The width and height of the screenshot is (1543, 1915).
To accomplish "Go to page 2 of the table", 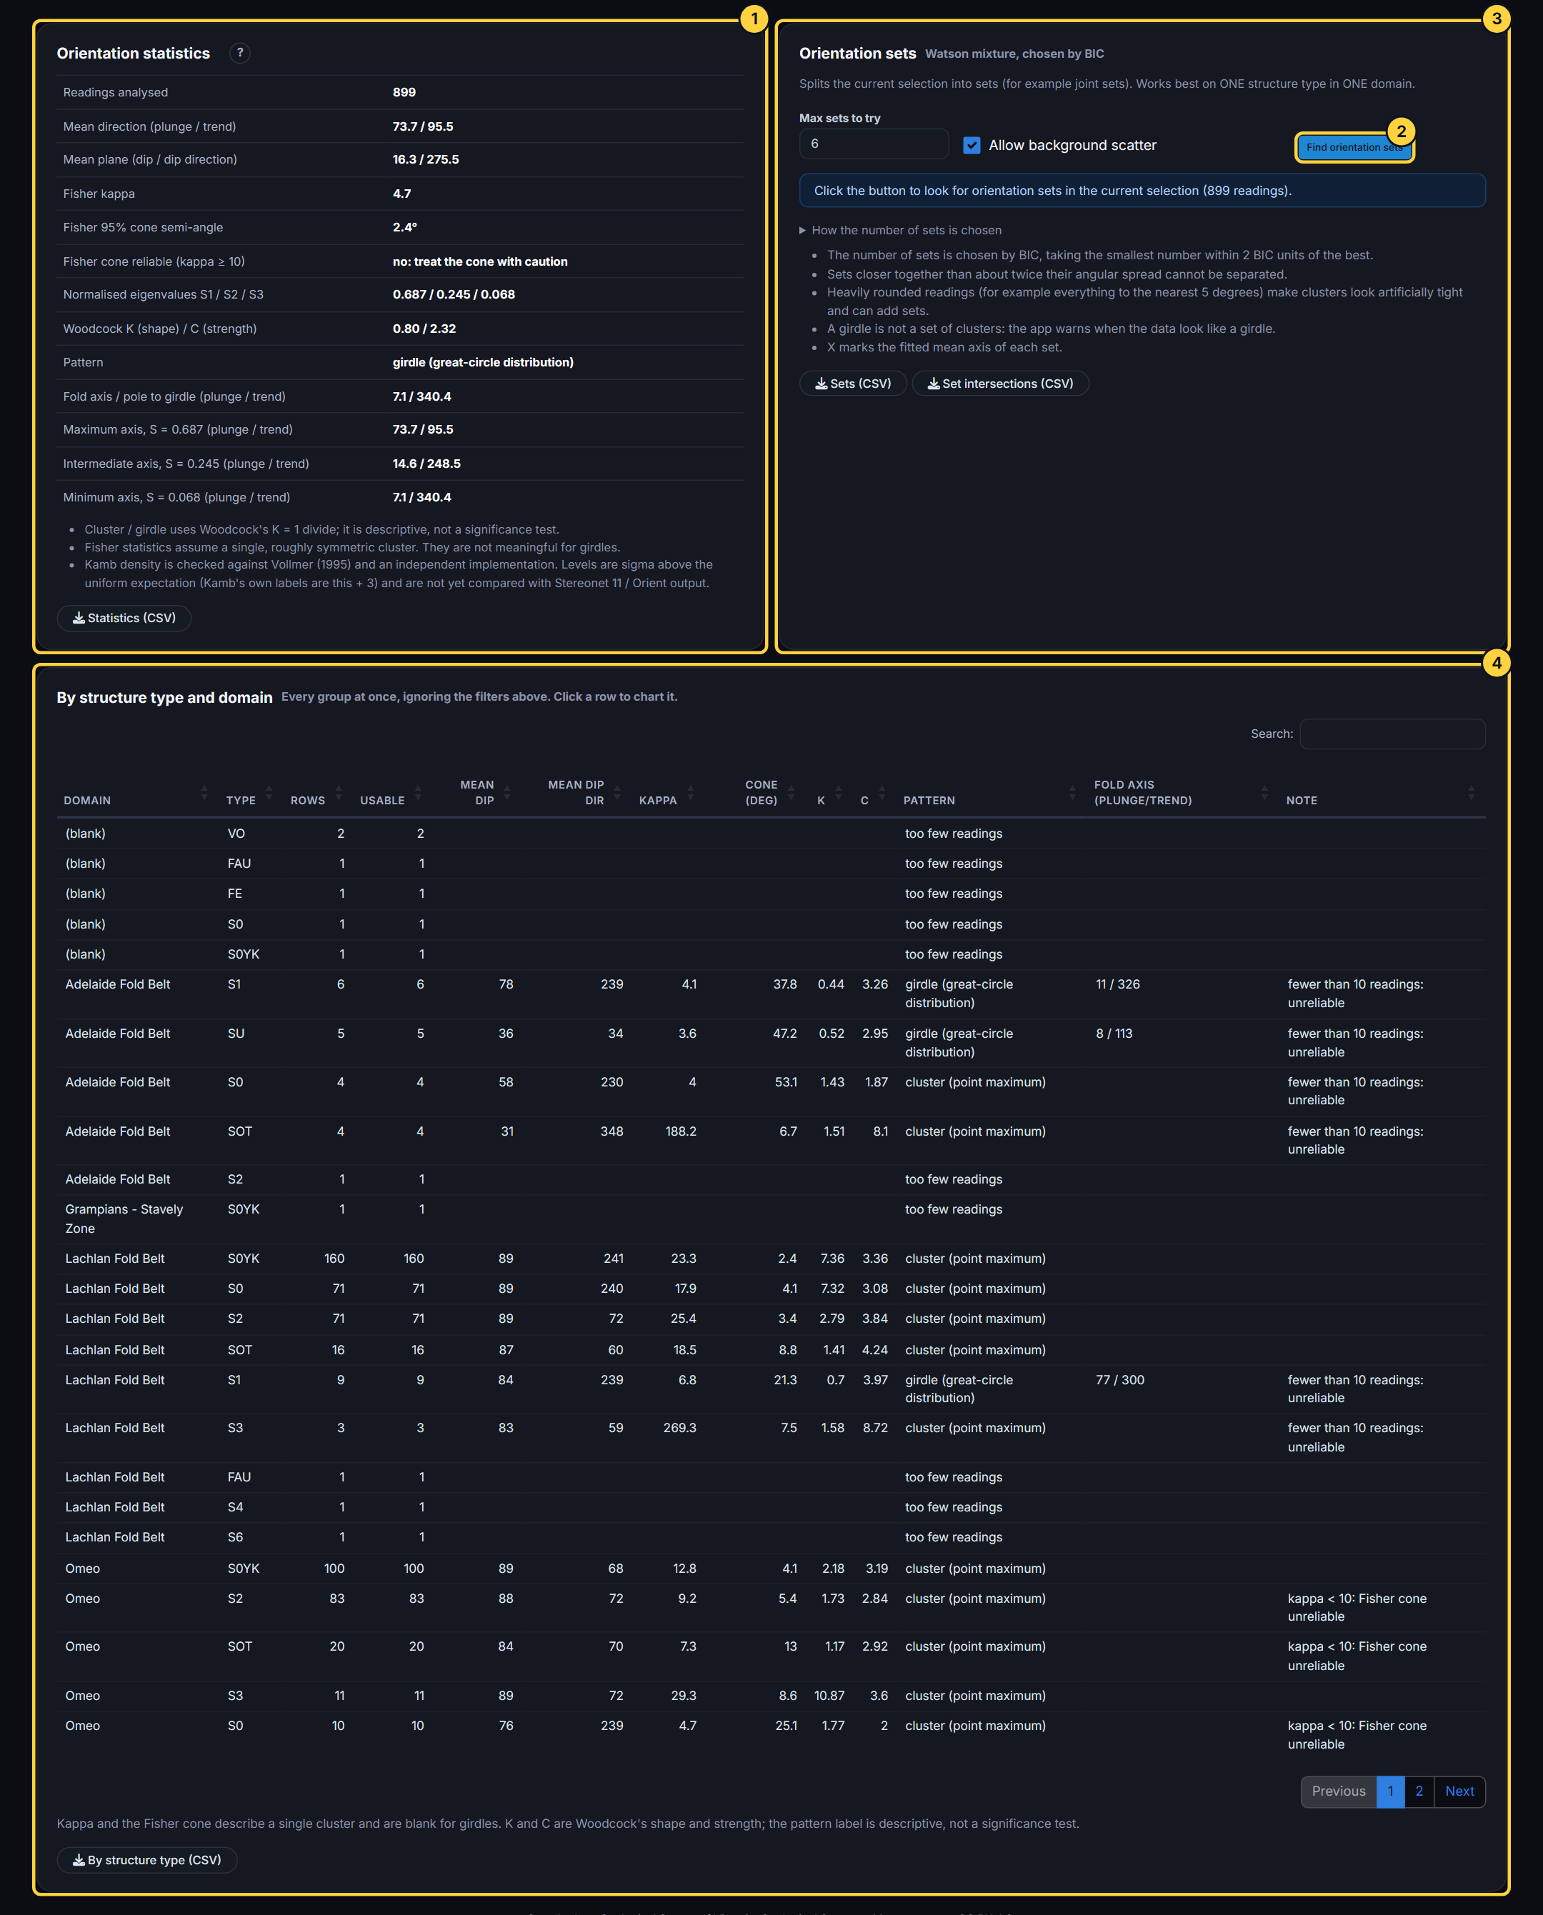I will point(1419,1791).
